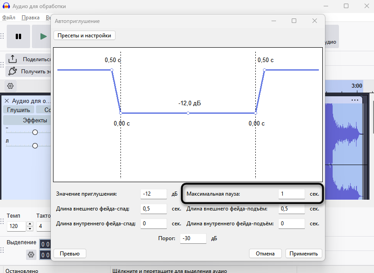
Task: Click the Pause playback button
Action: (x=18, y=36)
